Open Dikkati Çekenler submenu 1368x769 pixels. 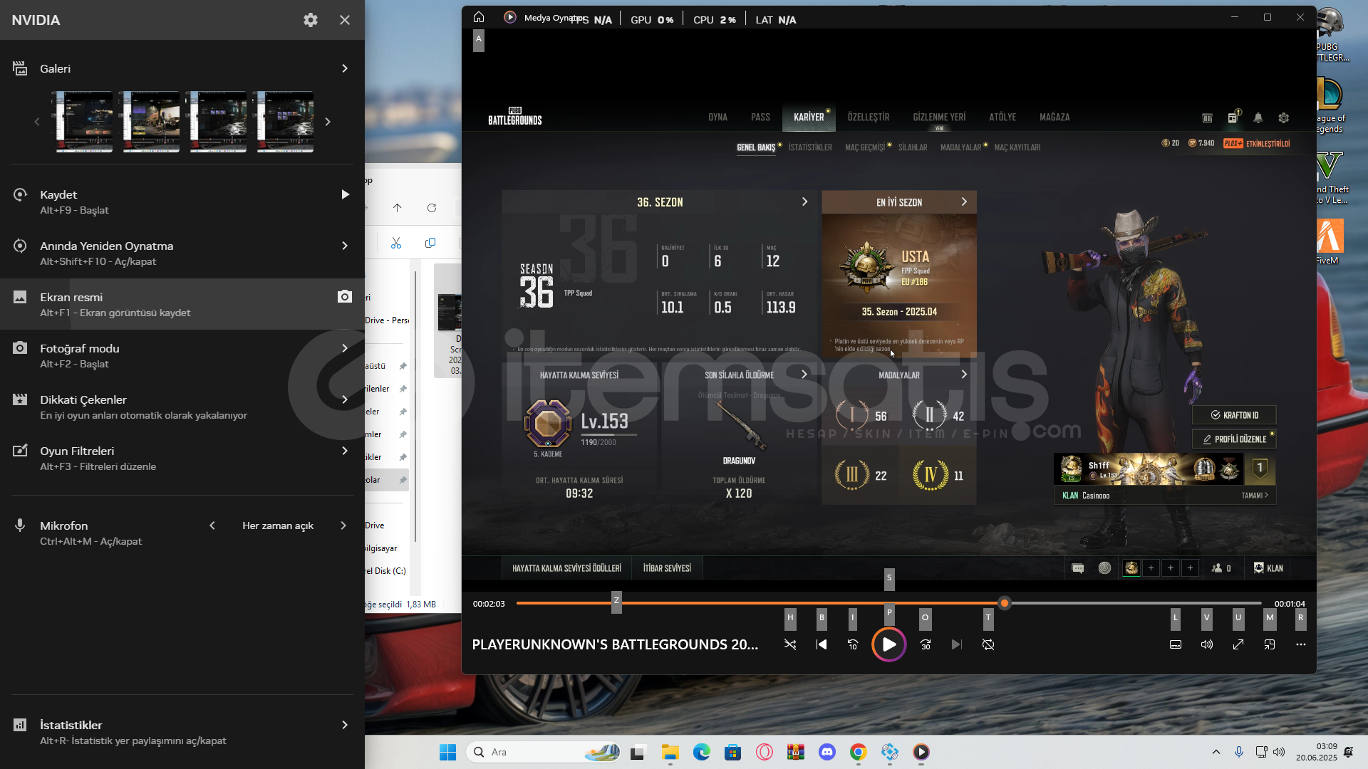(345, 399)
